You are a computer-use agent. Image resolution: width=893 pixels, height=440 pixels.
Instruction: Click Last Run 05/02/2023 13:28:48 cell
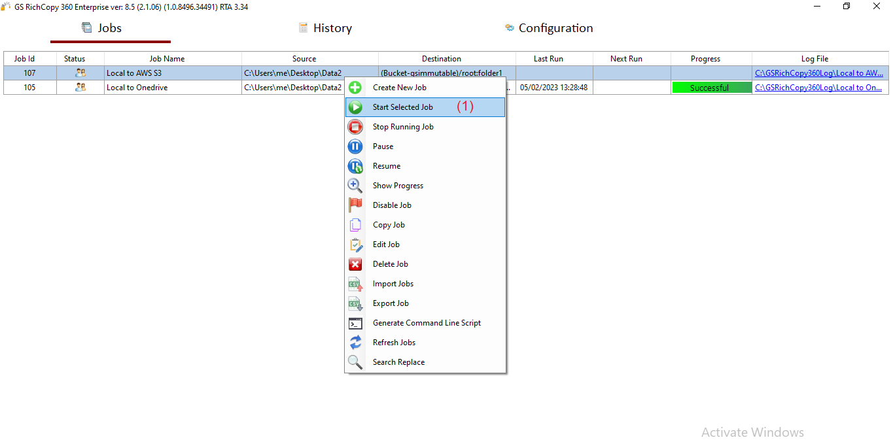(555, 88)
